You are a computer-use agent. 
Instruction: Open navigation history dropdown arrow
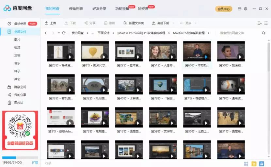click(59, 33)
